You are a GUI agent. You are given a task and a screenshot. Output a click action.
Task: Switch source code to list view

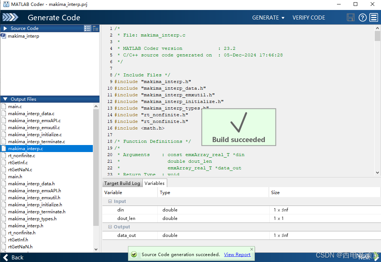pyautogui.click(x=87, y=28)
